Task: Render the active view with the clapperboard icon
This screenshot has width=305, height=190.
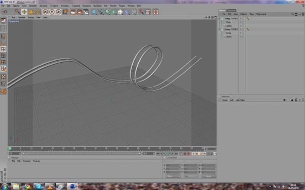Action: [x=73, y=12]
